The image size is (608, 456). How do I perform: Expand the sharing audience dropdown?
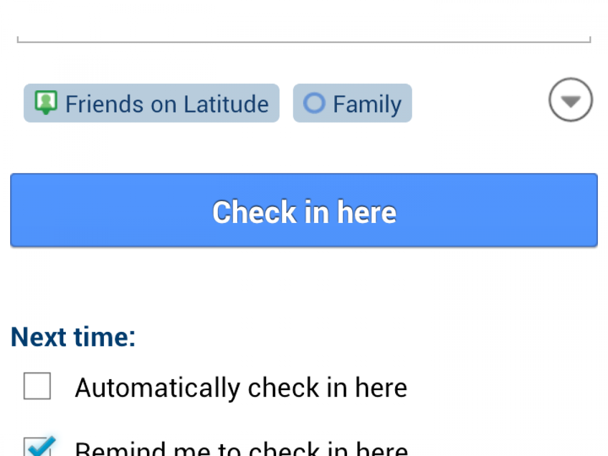(571, 100)
